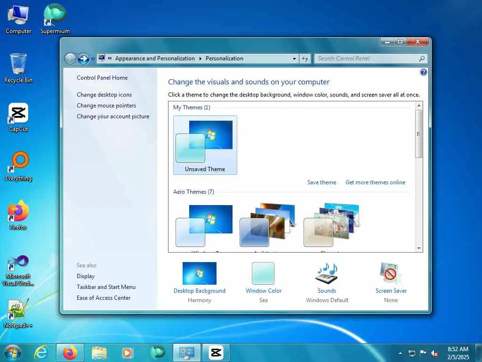
Task: Open Window Color settings swatch
Action: [264, 273]
